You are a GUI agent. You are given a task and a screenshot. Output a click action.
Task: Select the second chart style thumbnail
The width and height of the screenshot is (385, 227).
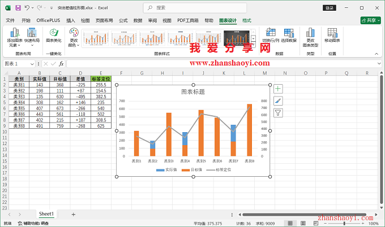124,38
